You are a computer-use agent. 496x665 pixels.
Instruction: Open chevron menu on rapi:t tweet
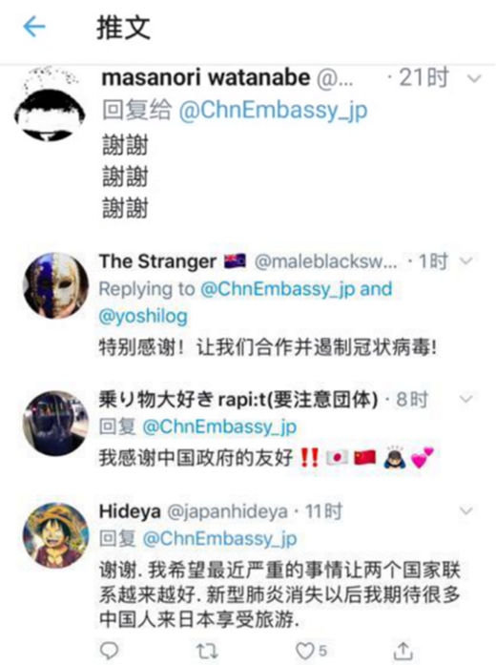(466, 399)
